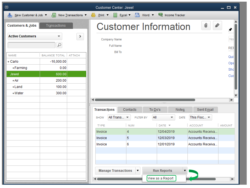Screen dimensions: 250x188
Task: Open the New Customer & Job menu icon
Action: (10, 15)
